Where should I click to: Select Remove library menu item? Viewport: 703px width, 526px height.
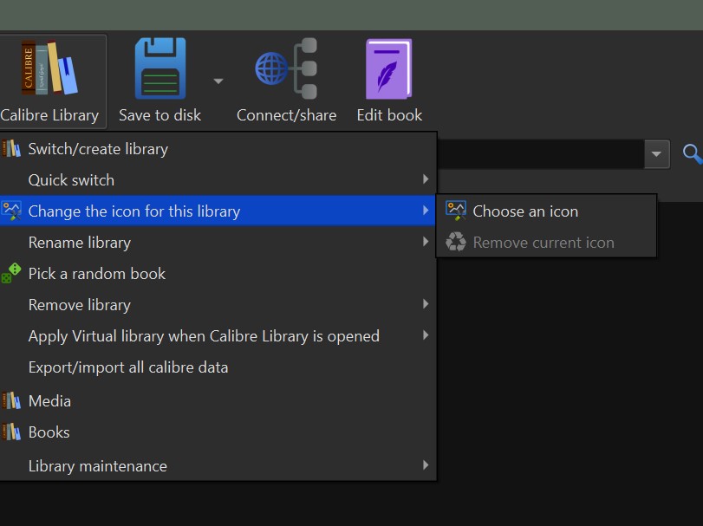[80, 305]
